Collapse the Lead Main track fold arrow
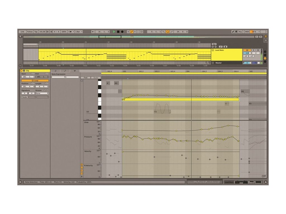Screen dimensions: 286x214 point(213,50)
